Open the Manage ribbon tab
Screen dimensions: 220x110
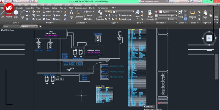46,8
